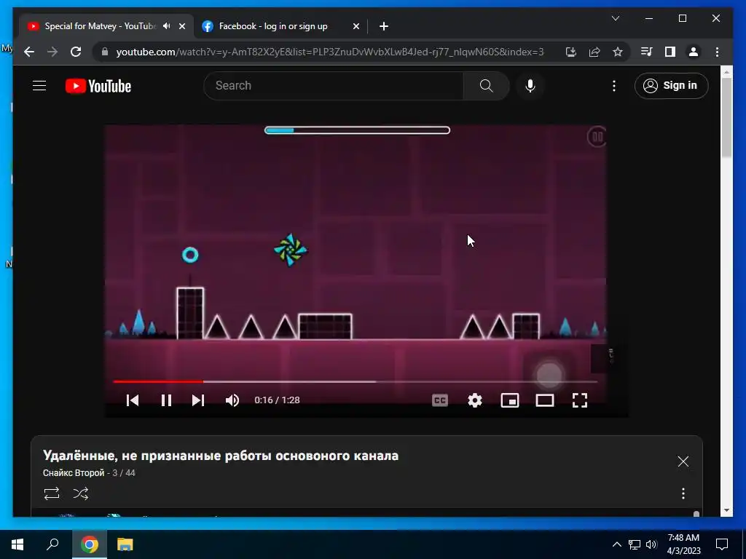
Task: Toggle playlist shuffle
Action: point(81,493)
